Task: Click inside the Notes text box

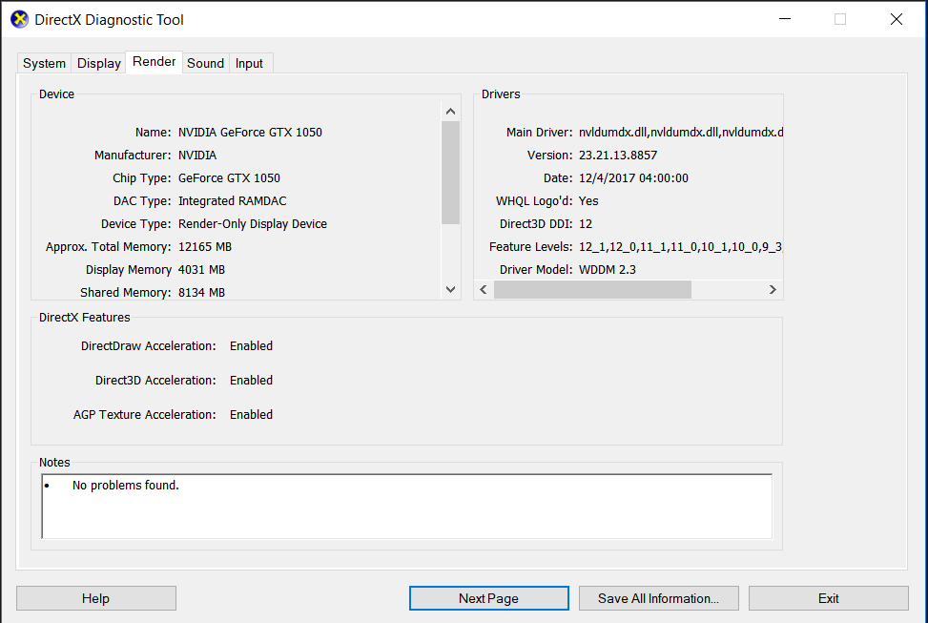Action: click(x=406, y=507)
